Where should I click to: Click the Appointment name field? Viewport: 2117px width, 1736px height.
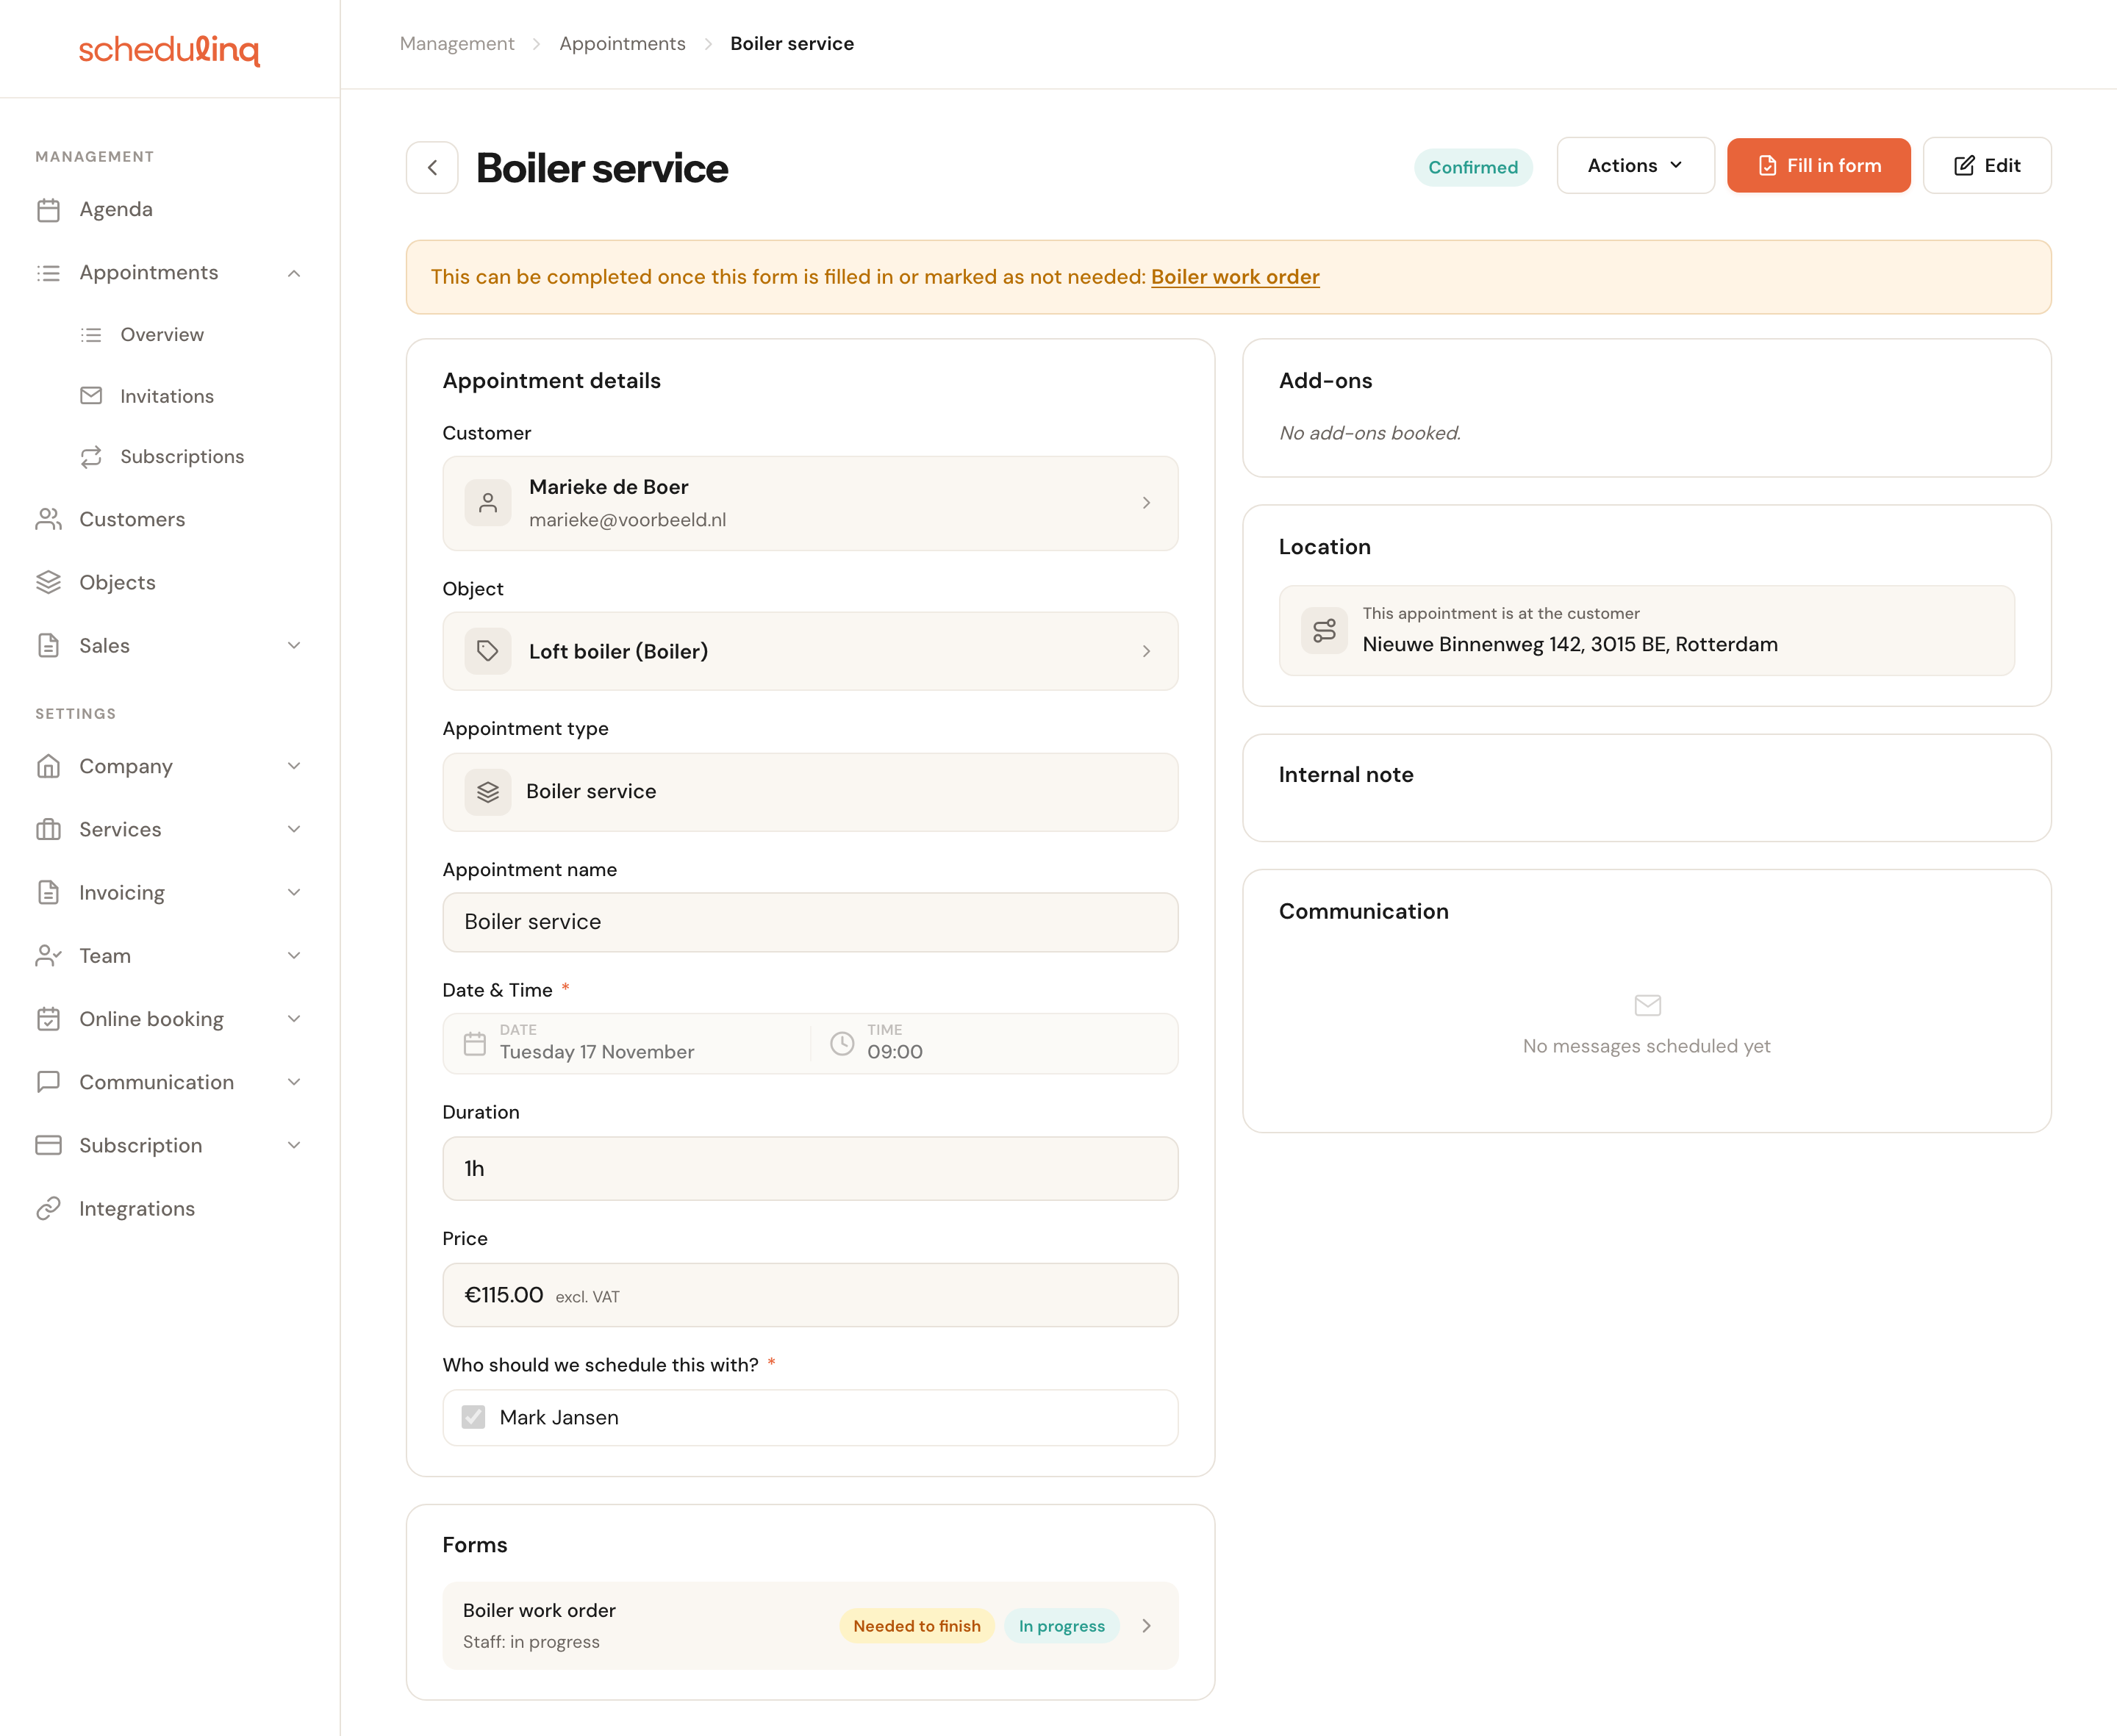(810, 922)
